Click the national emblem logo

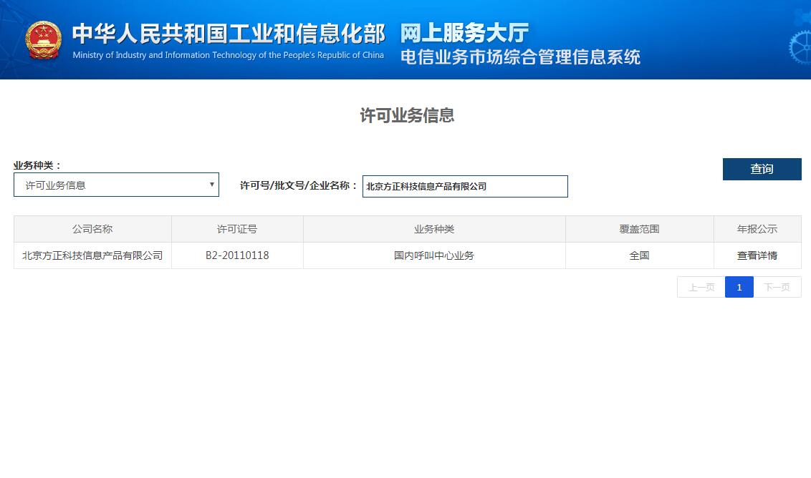tap(44, 40)
